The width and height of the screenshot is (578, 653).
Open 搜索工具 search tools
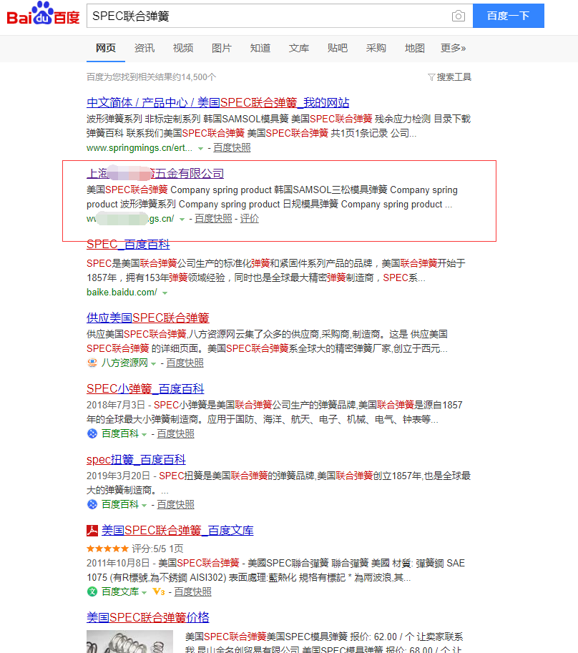pos(454,77)
